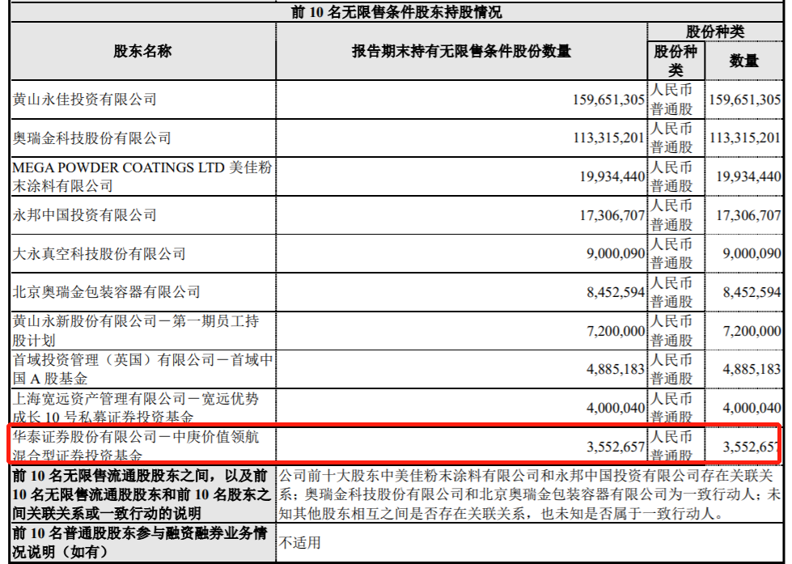
Task: Select the related-party explanation paragraph starting 公司前十大股东中
Action: [529, 494]
